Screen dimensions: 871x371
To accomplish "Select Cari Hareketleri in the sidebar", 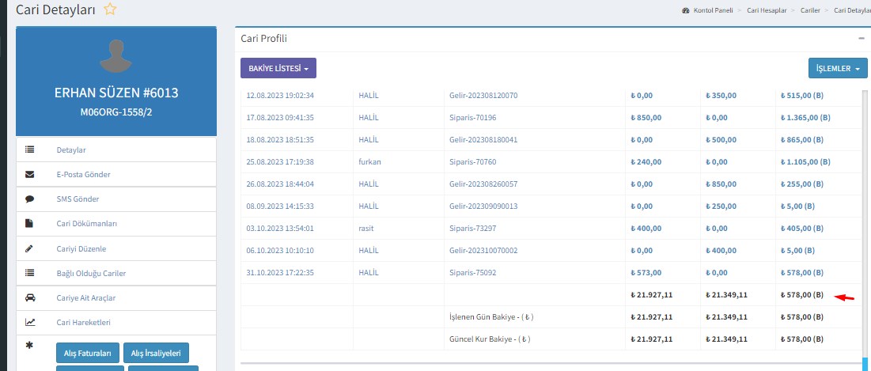I will point(82,322).
